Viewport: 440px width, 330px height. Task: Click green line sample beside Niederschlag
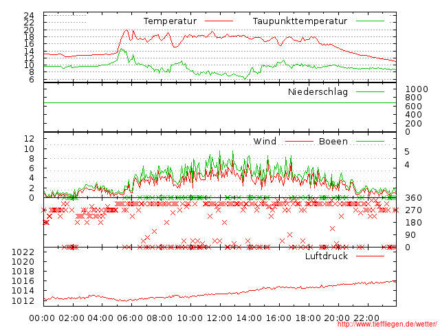[x=370, y=91]
